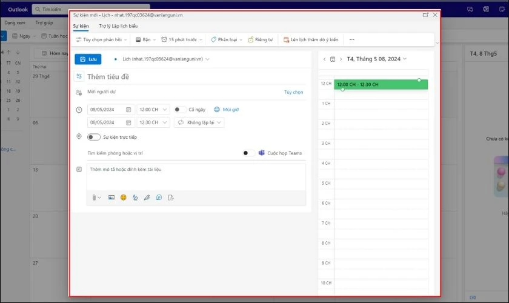Click the up arrow in mini calendar
Screen dimensions: 509x303
tap(8, 52)
